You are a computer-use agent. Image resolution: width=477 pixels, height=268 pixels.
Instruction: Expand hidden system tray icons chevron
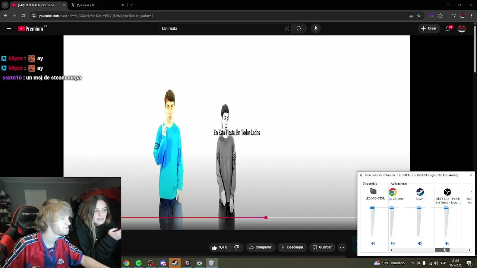[x=412, y=263]
